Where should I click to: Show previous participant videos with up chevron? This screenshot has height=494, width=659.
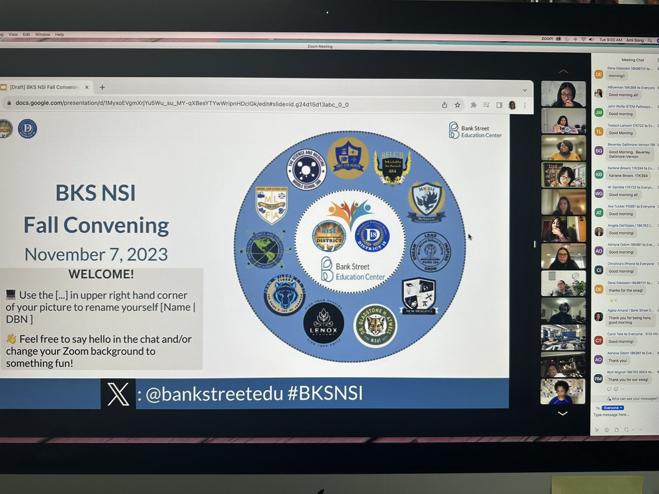(563, 71)
